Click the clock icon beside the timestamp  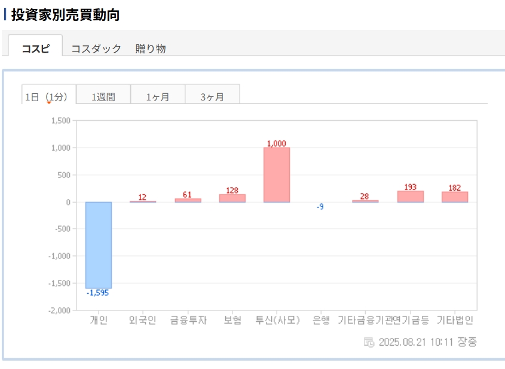[369, 342]
